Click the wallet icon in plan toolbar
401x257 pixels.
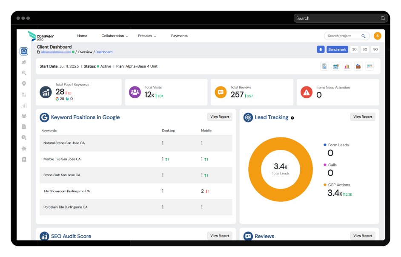coord(358,66)
